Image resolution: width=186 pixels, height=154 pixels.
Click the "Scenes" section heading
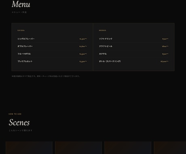click(19, 122)
